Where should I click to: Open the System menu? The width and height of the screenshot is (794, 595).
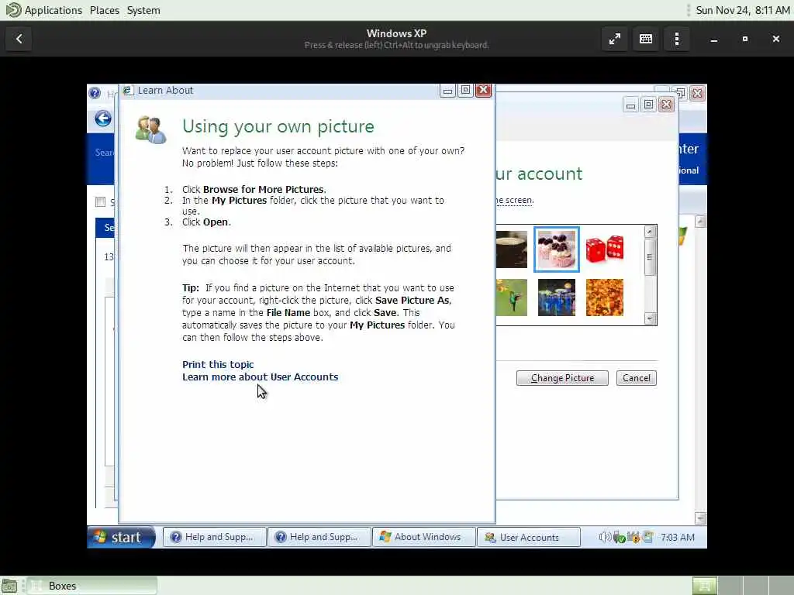point(143,10)
